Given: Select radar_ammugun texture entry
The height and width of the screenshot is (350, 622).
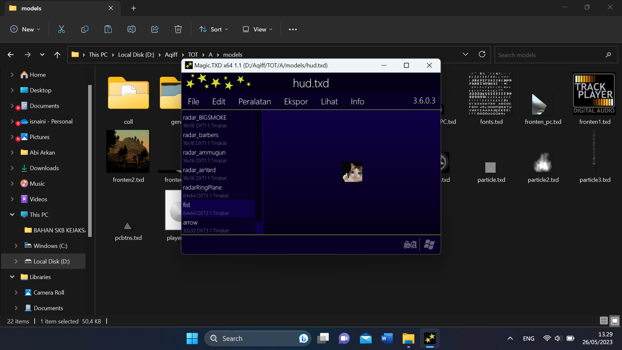Looking at the screenshot, I should click(219, 156).
